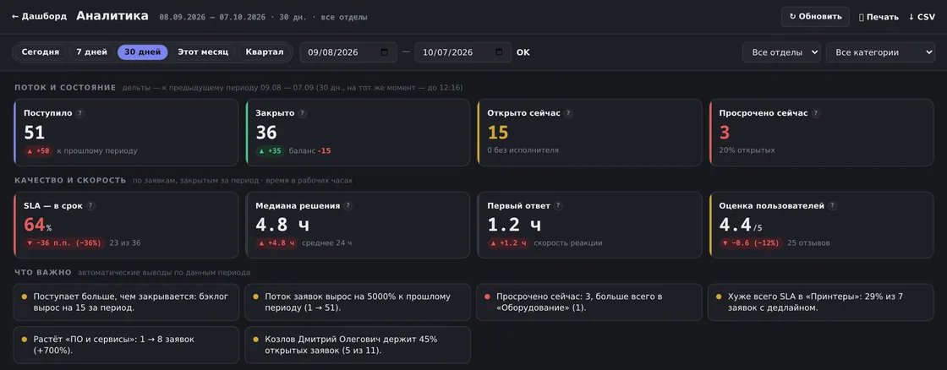Click the question icon near Просрочено сейчас
The height and width of the screenshot is (370, 947).
point(816,113)
